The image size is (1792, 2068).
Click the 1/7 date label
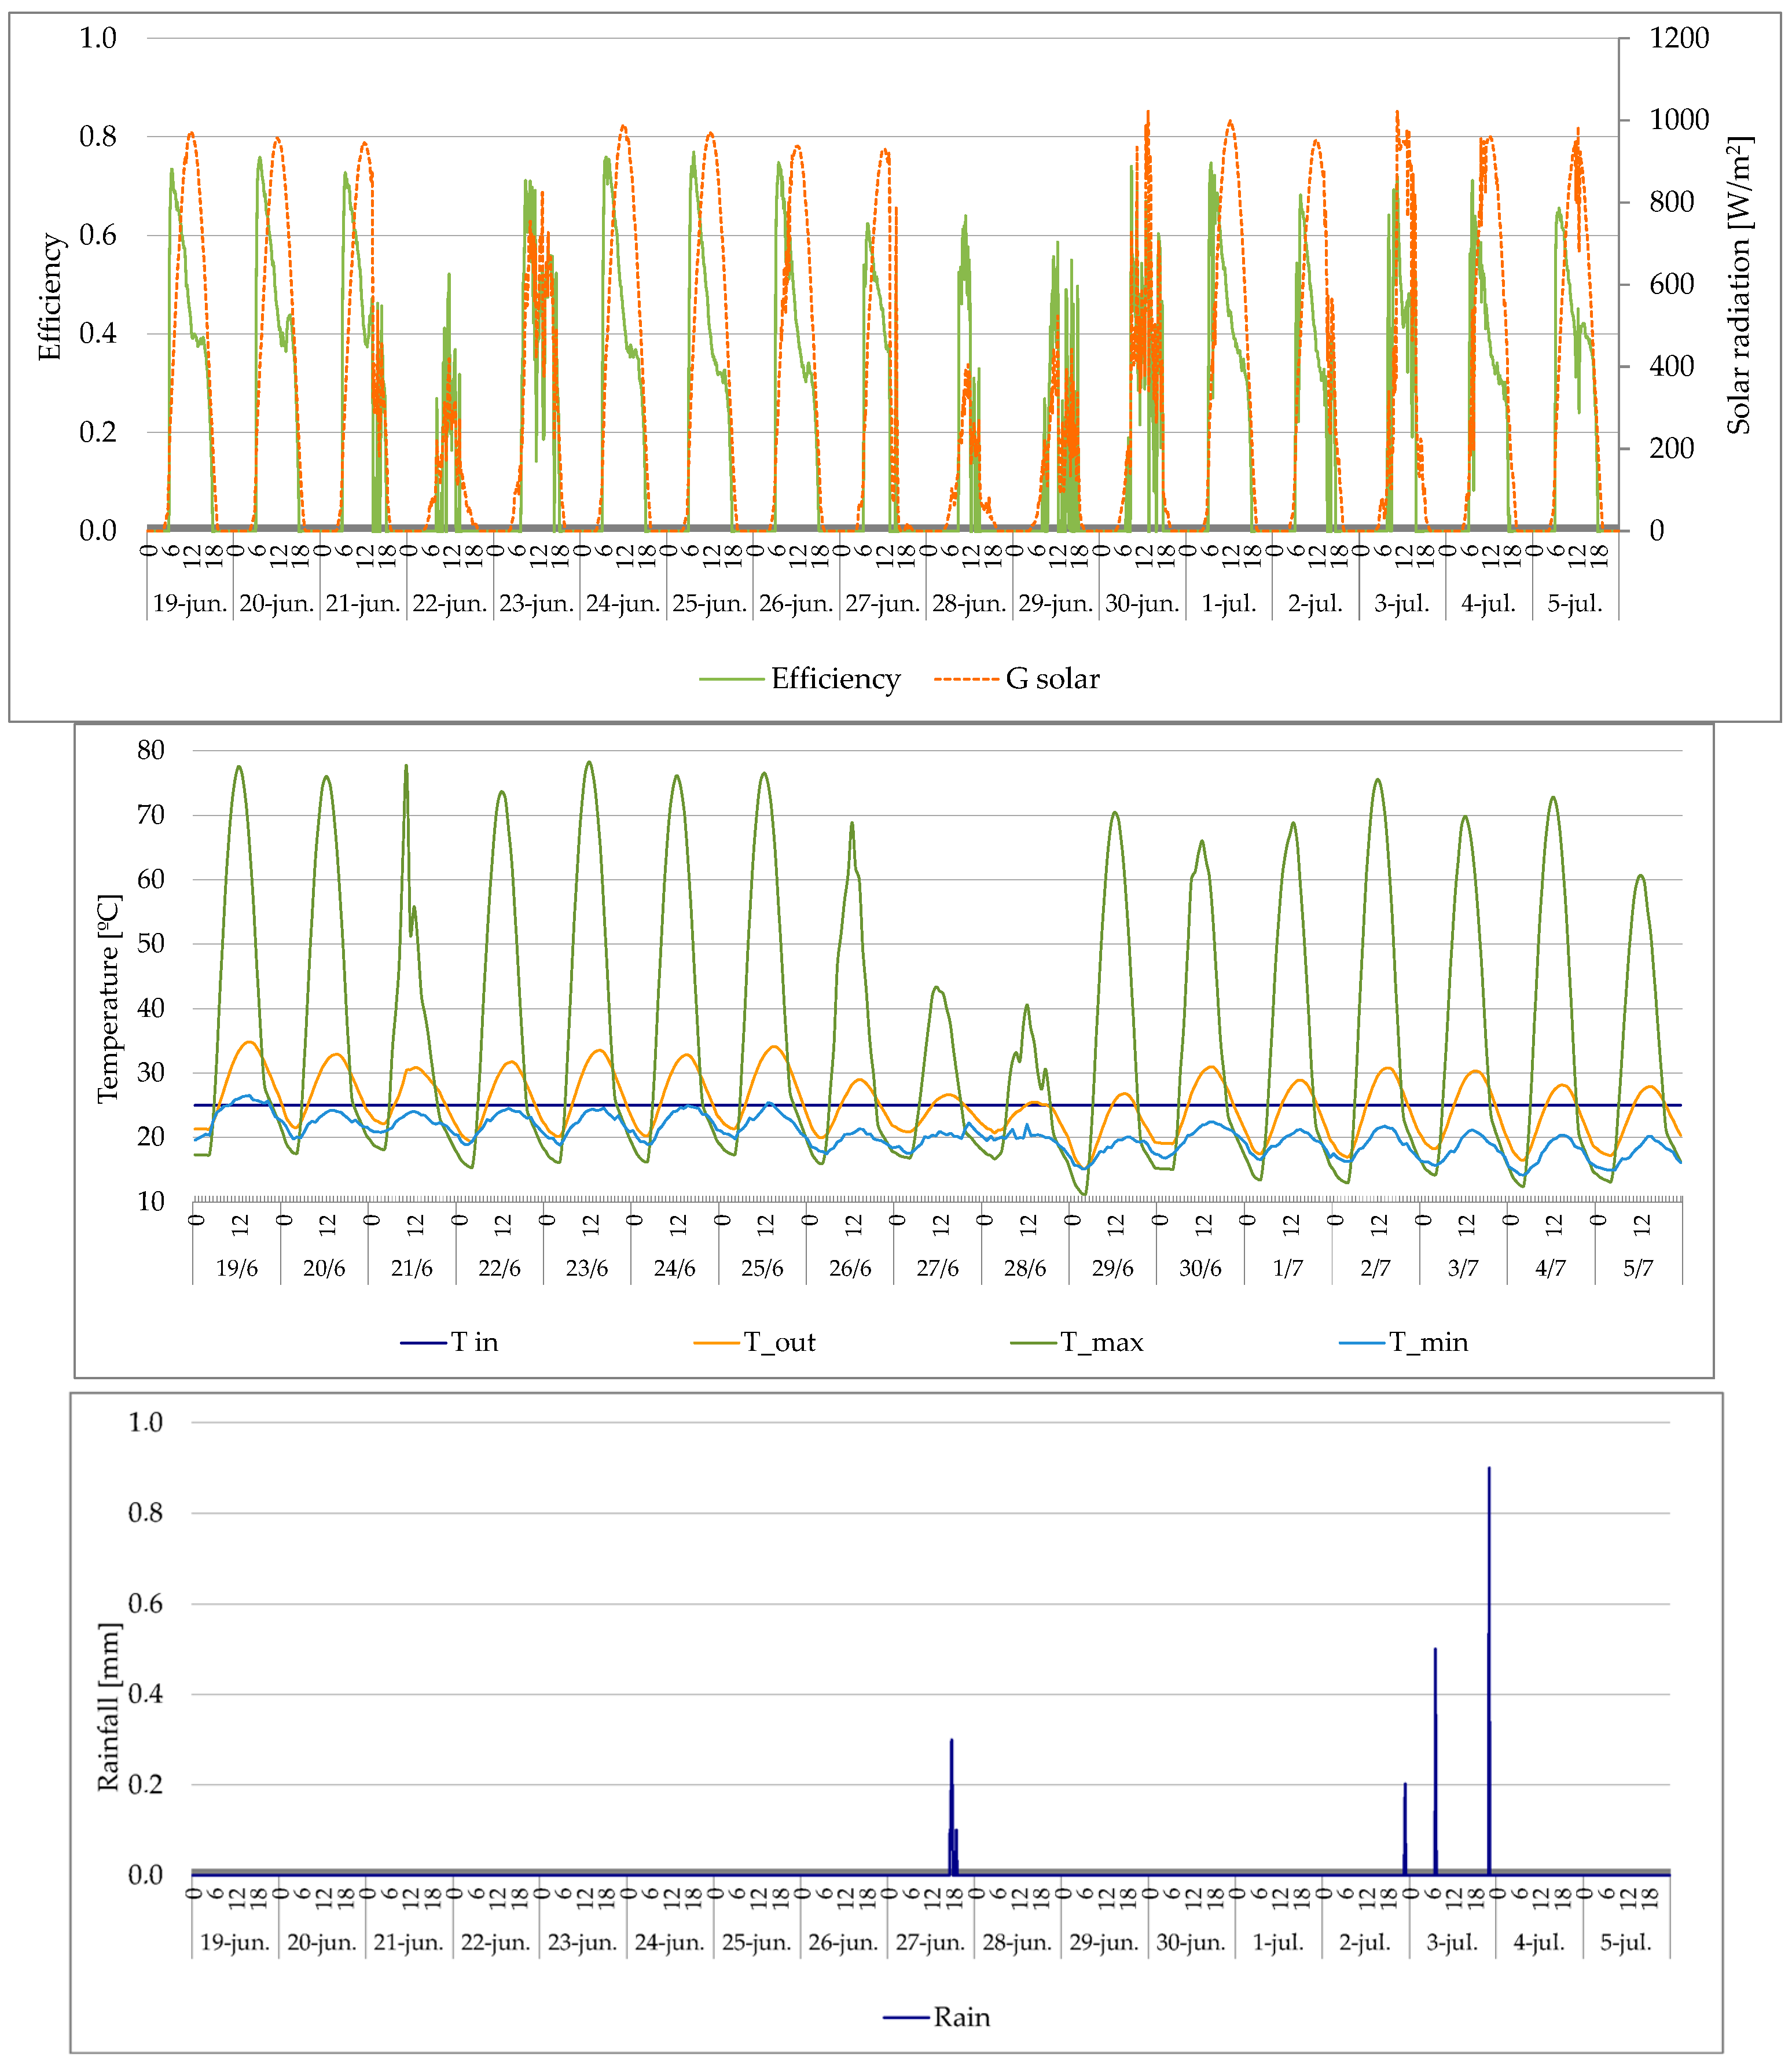[1288, 1268]
